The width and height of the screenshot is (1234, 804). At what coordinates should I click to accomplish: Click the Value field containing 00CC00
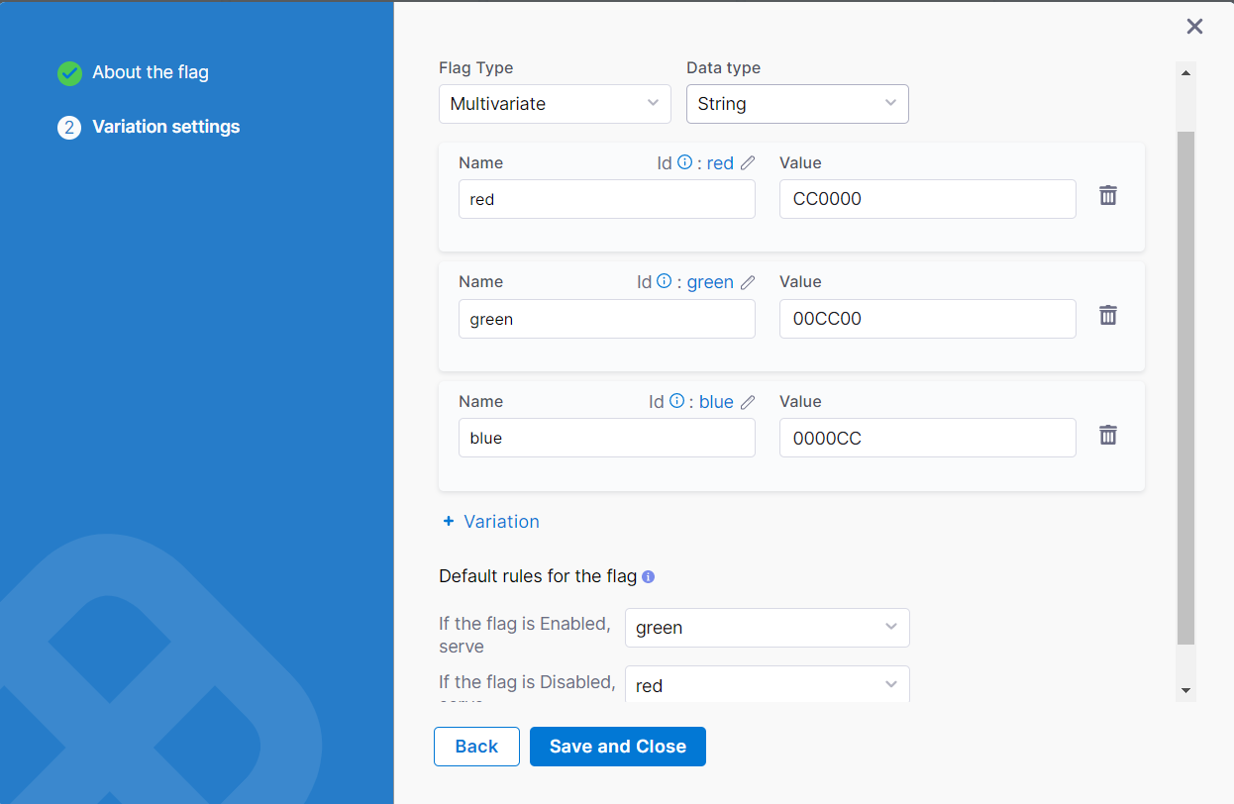click(928, 319)
